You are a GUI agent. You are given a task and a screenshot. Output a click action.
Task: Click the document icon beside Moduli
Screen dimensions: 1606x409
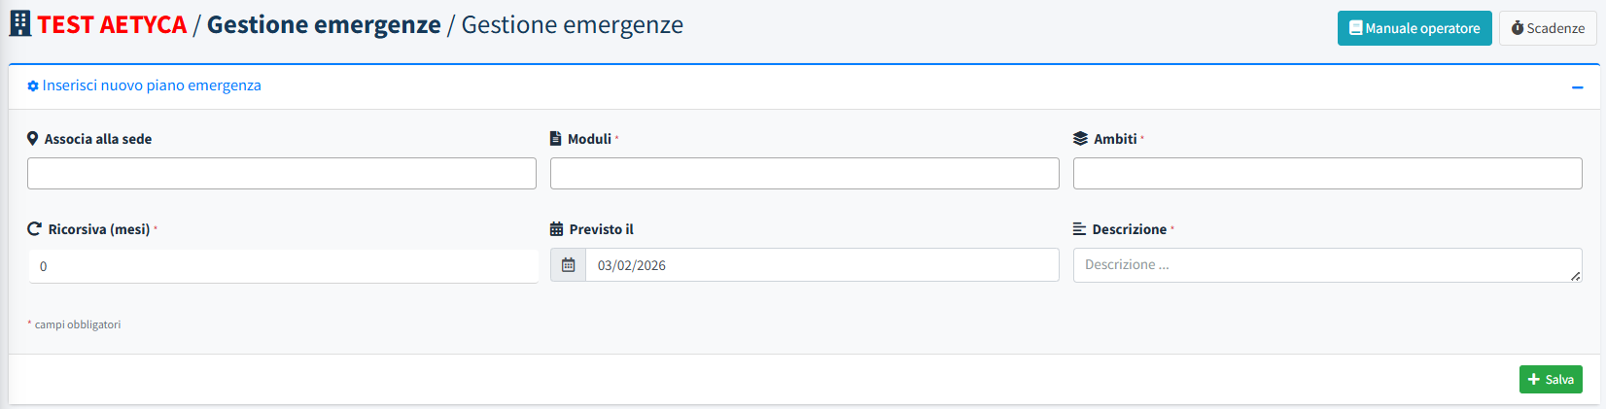(x=556, y=139)
